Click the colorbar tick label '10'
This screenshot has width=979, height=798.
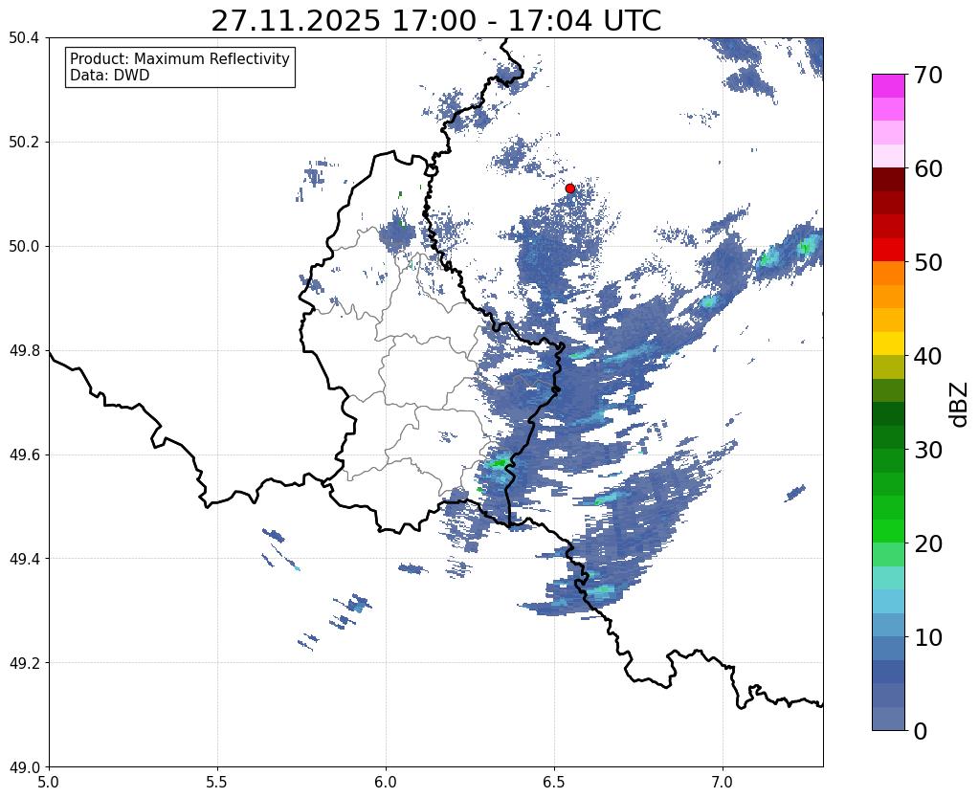click(928, 637)
